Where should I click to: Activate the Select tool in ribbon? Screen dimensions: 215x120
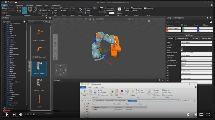[19, 10]
